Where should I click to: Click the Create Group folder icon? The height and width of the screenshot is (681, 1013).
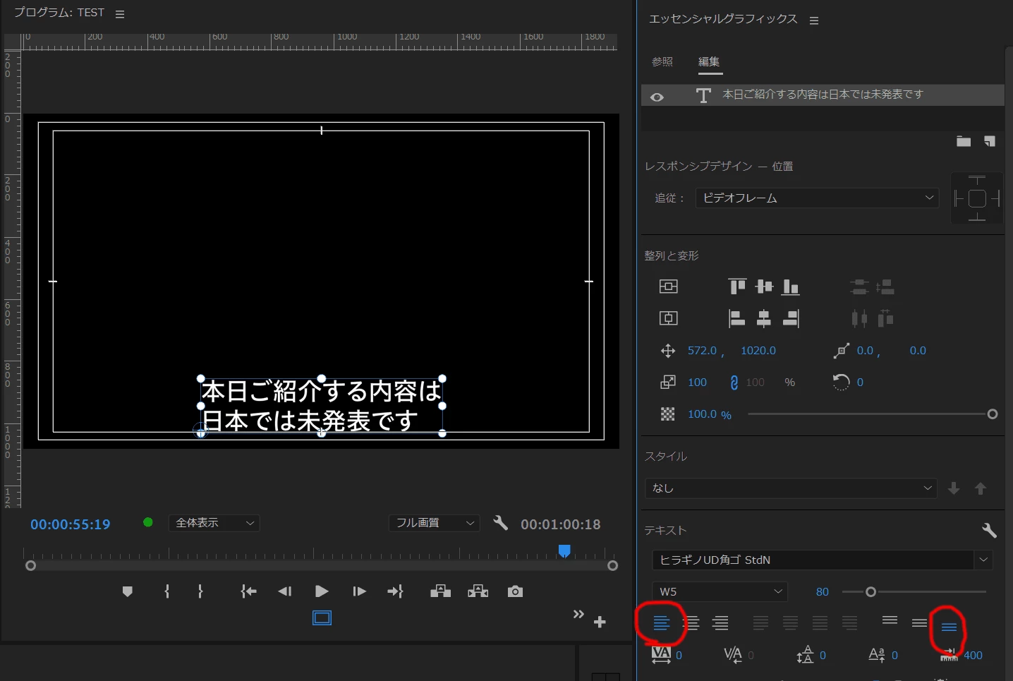[x=964, y=142]
